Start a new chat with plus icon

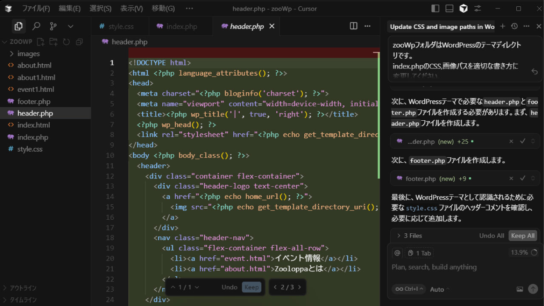(x=502, y=26)
